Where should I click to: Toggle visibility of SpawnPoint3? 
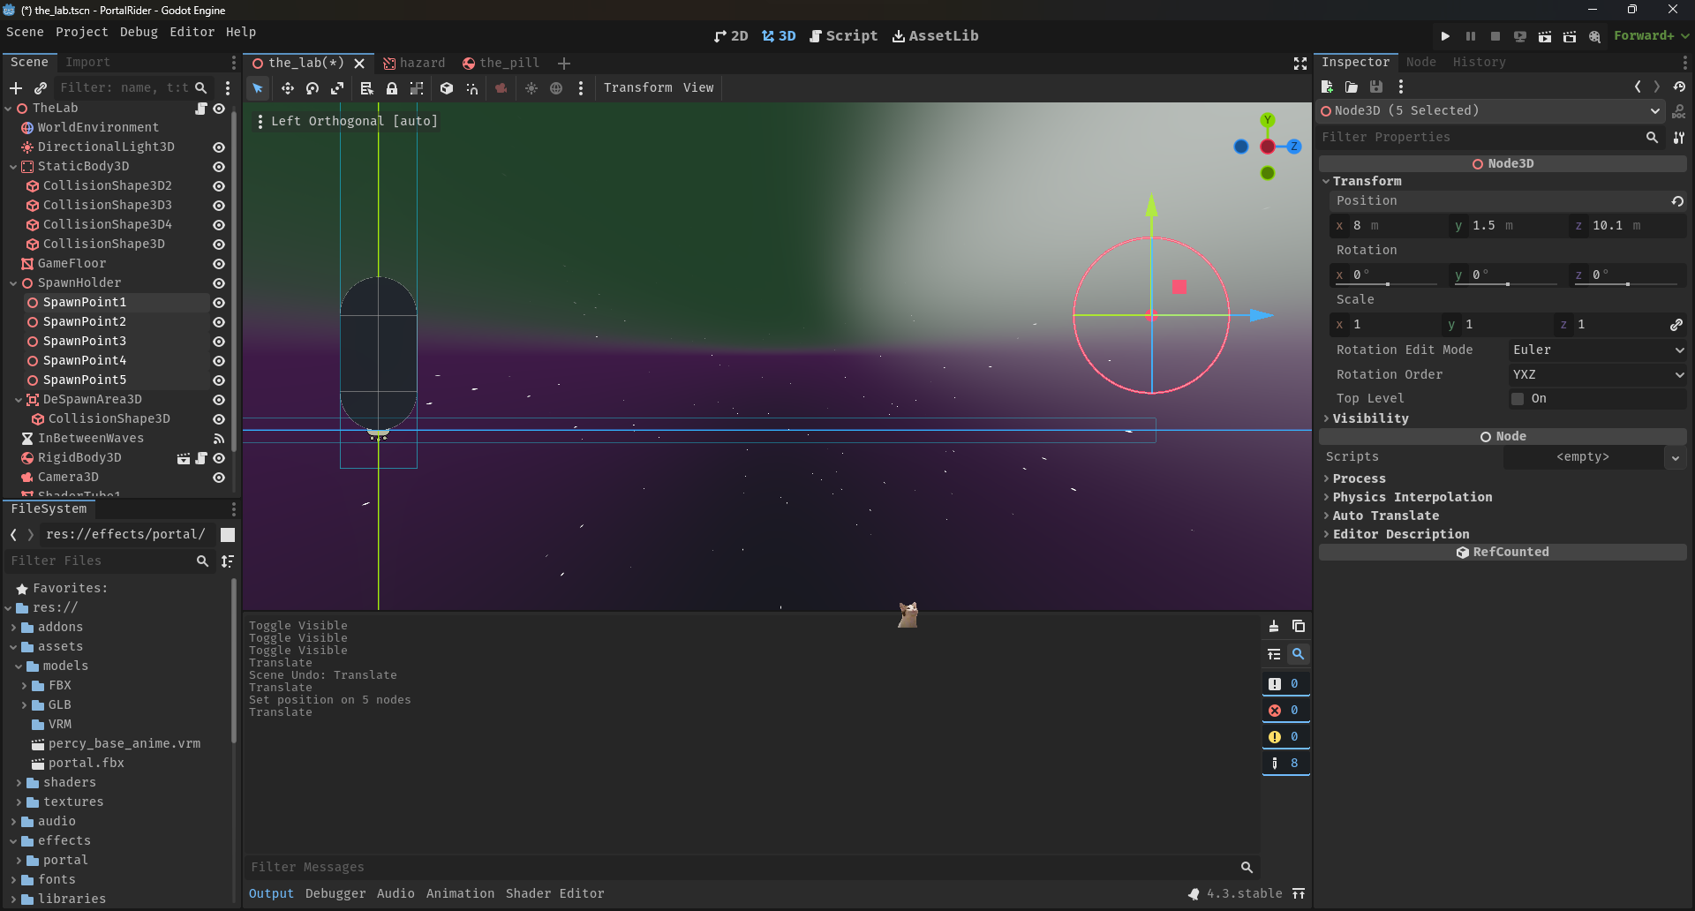click(x=219, y=342)
